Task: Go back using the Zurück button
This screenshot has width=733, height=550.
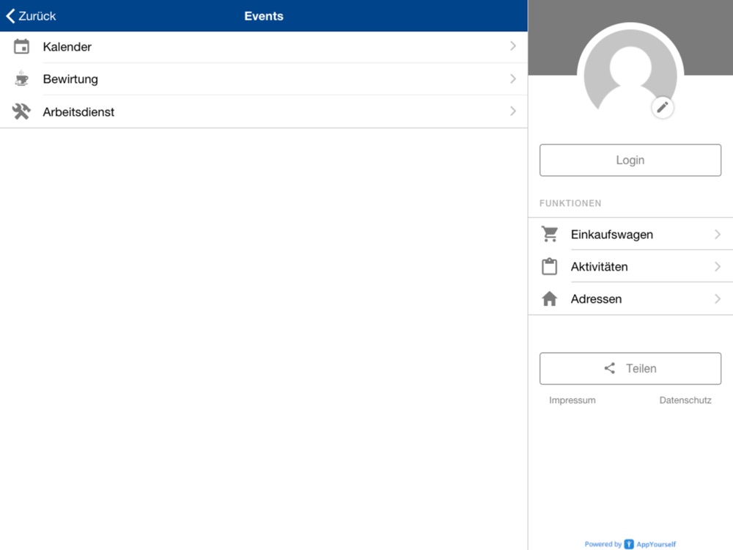Action: coord(32,16)
